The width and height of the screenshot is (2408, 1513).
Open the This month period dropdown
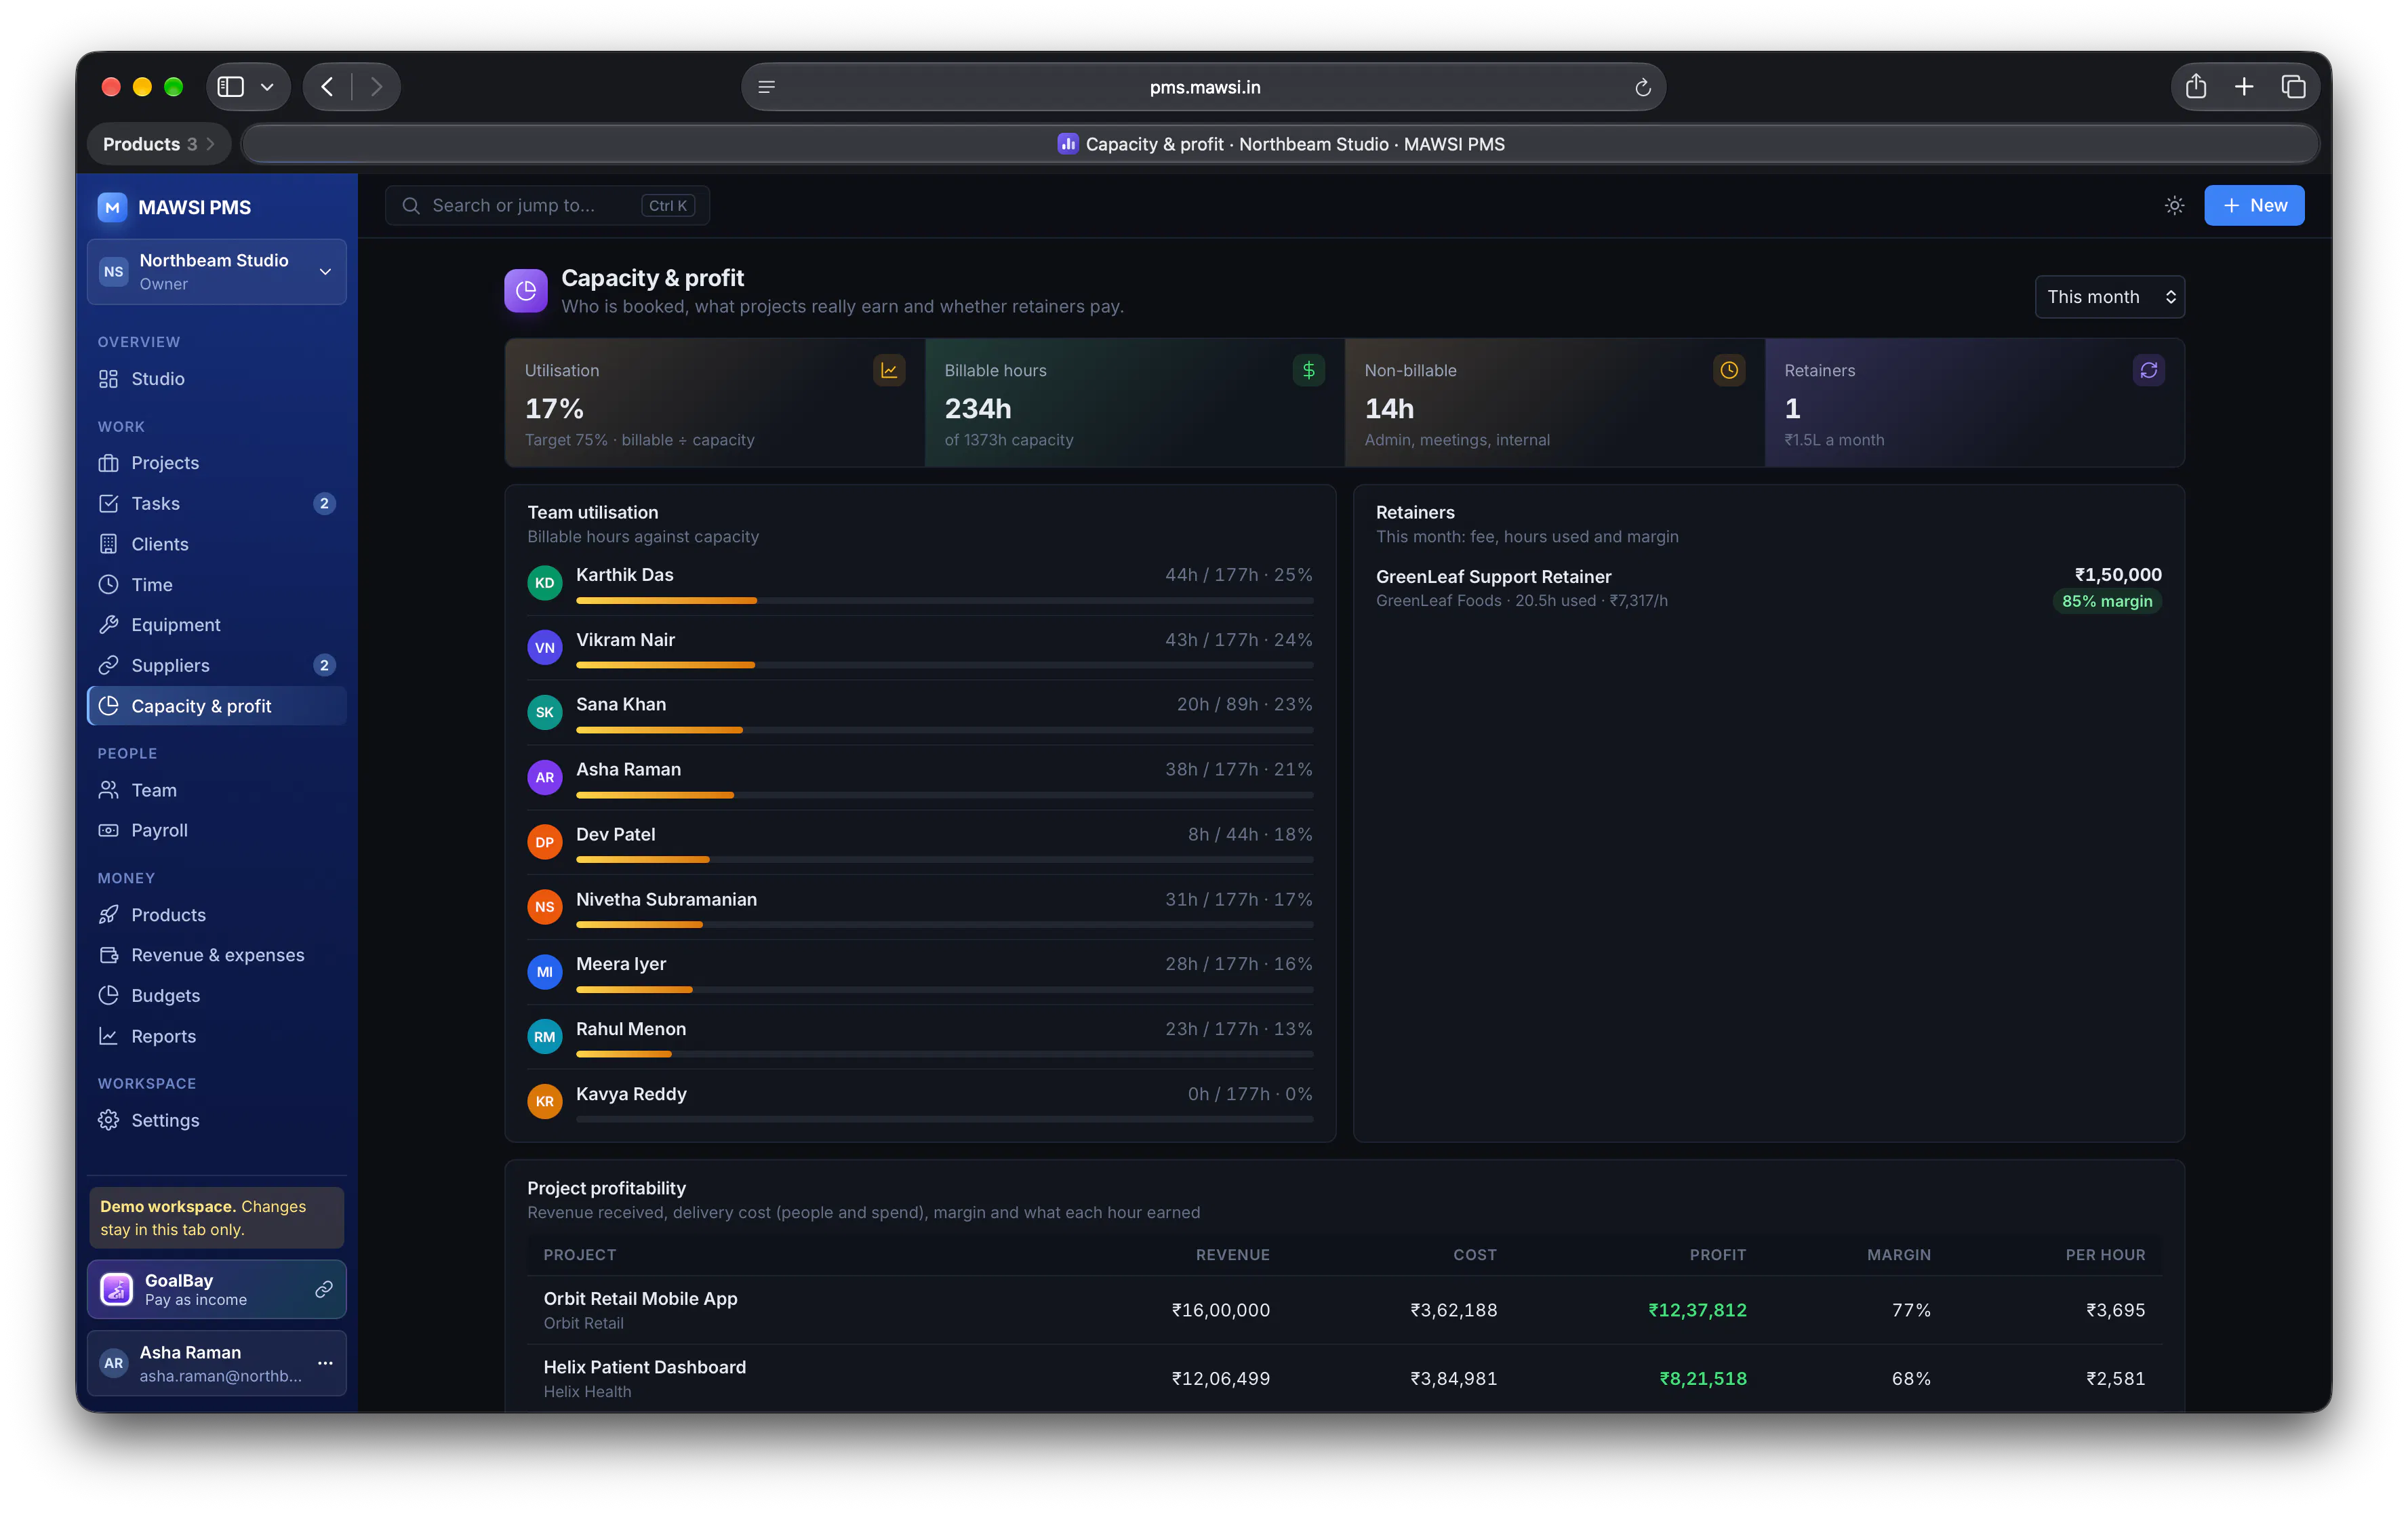click(x=2109, y=297)
